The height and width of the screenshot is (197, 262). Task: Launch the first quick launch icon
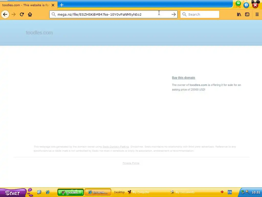pyautogui.click(x=39, y=192)
